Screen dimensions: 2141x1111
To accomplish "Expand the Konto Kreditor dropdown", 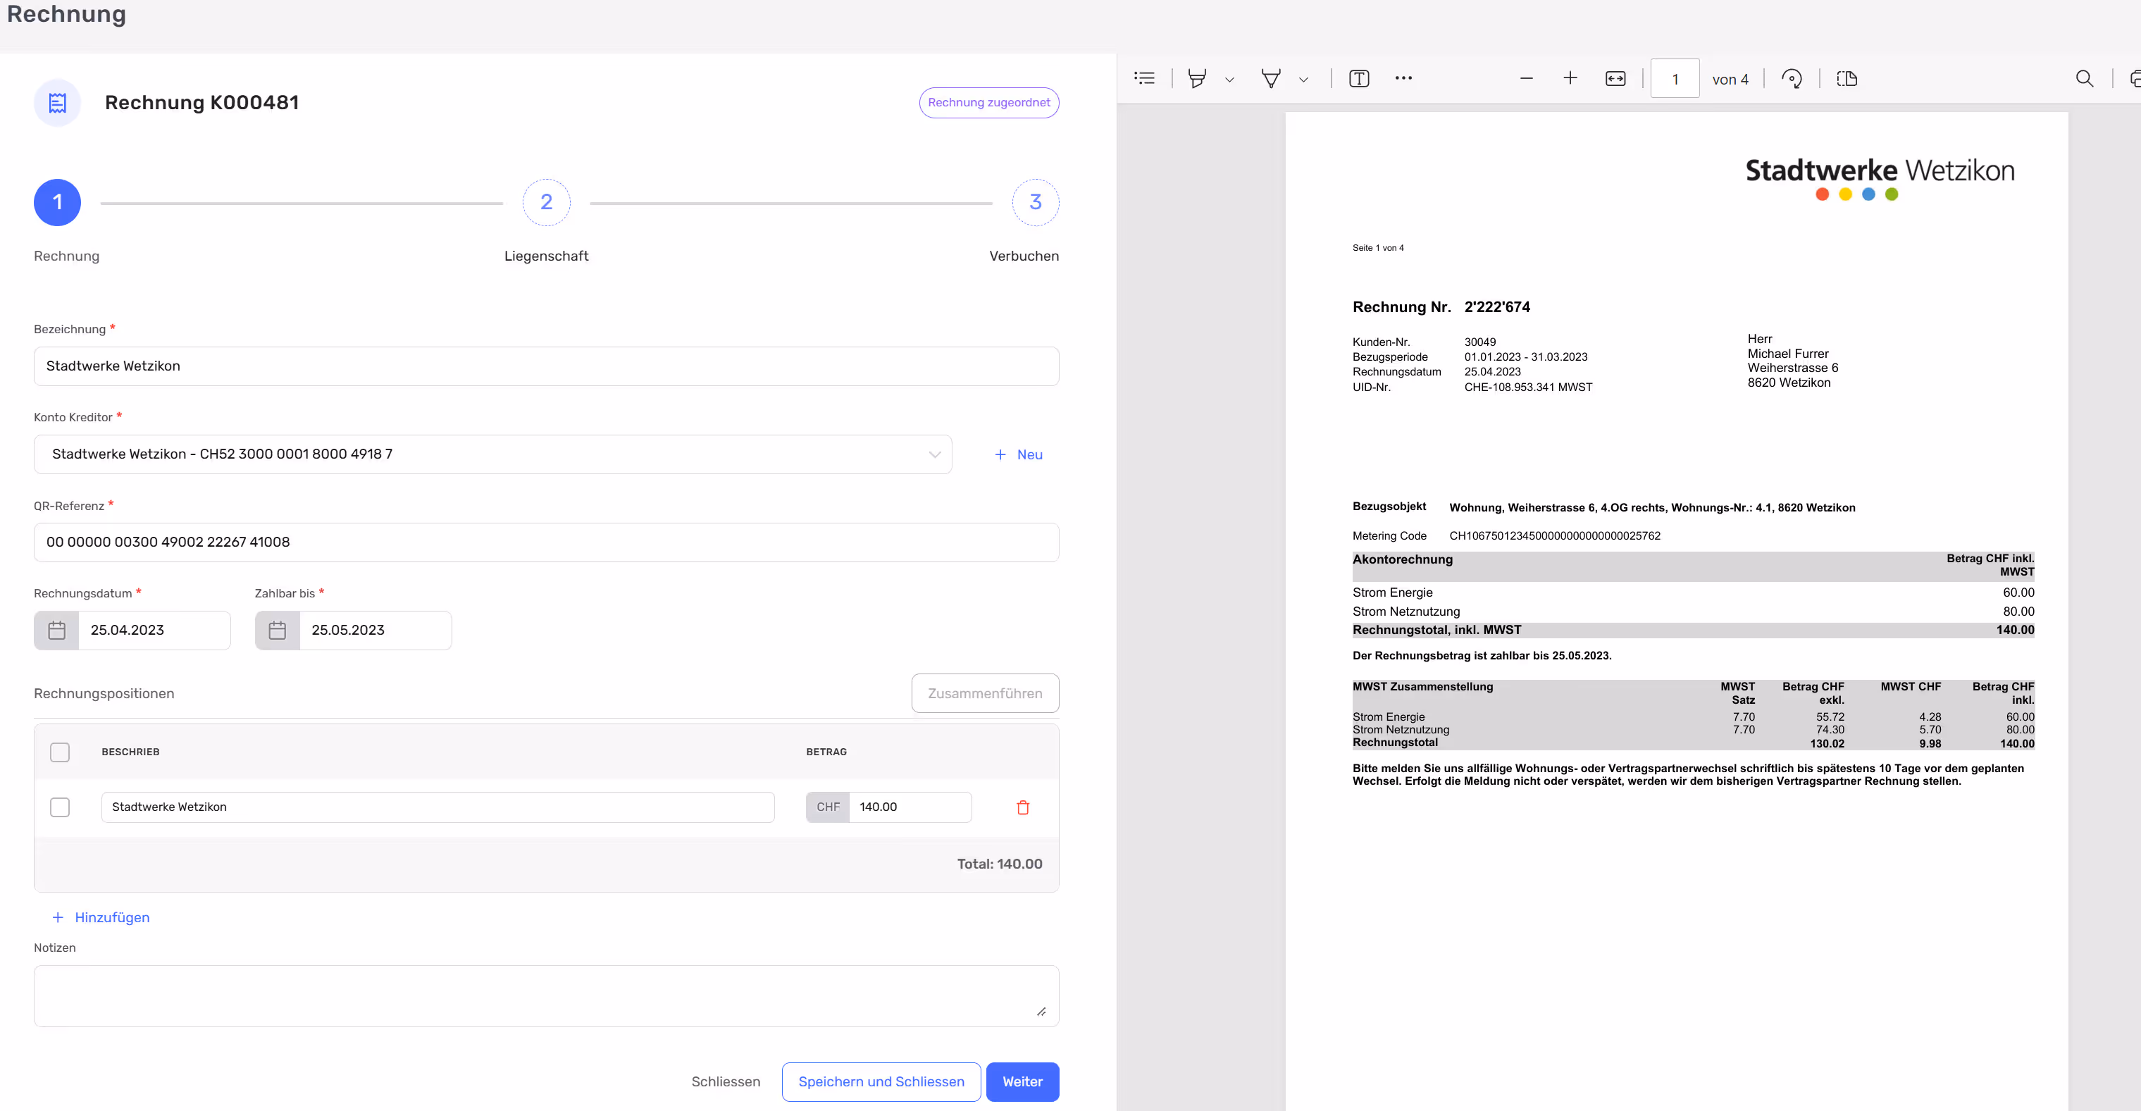I will coord(934,454).
